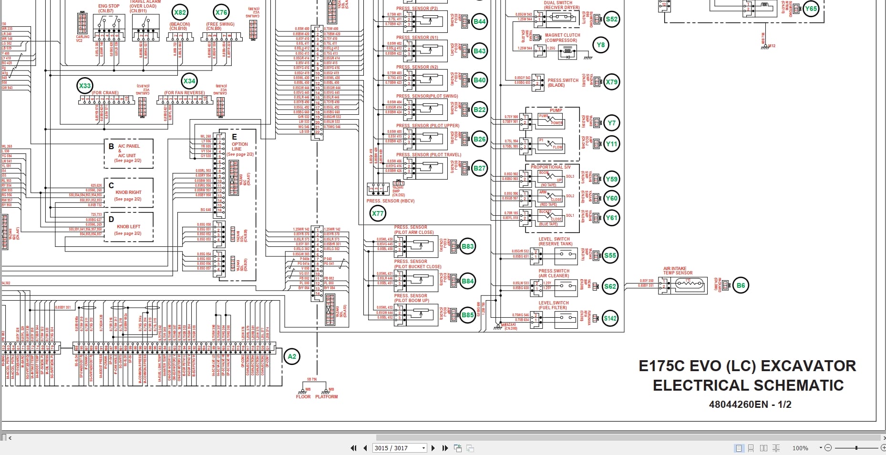Click the Y65 component marker

point(811,9)
